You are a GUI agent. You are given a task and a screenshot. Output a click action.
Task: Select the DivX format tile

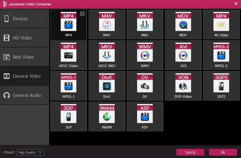pos(107,86)
